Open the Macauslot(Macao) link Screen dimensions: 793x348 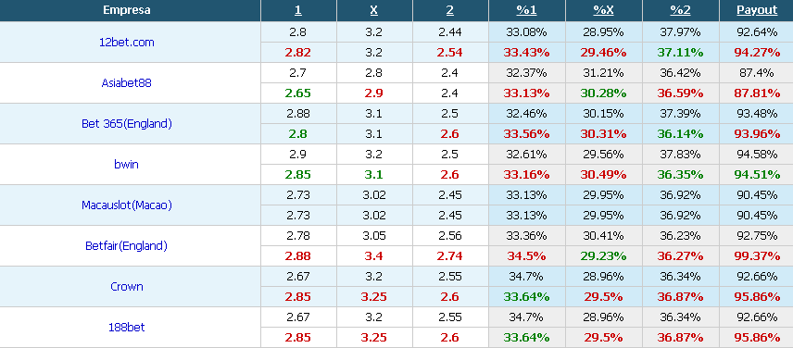click(x=126, y=205)
